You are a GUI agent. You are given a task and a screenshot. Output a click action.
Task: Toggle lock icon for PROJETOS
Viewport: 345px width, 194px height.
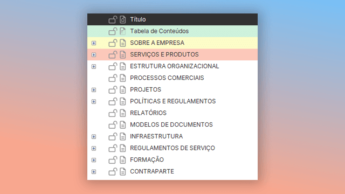(x=113, y=90)
